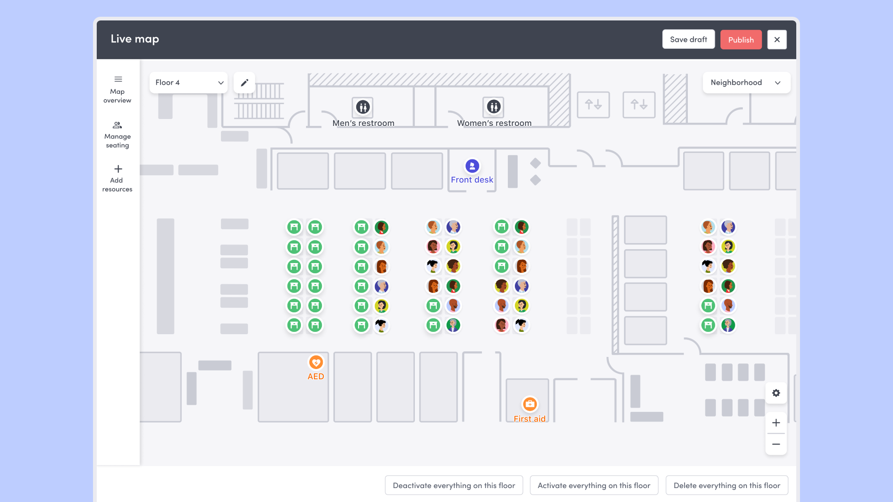Image resolution: width=893 pixels, height=502 pixels.
Task: Click Delete everything on this floor
Action: coord(726,485)
